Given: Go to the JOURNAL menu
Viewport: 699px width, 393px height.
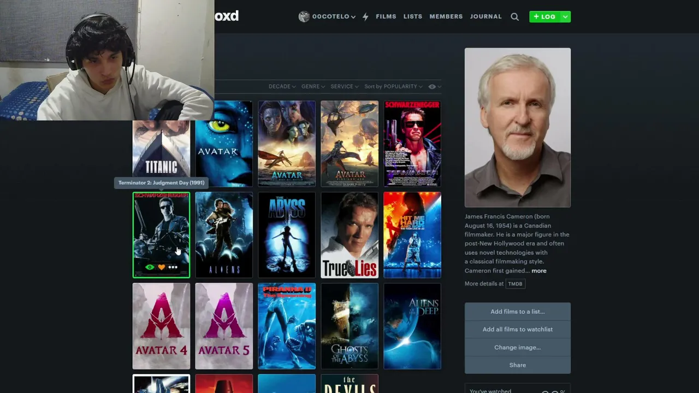Looking at the screenshot, I should coord(486,17).
